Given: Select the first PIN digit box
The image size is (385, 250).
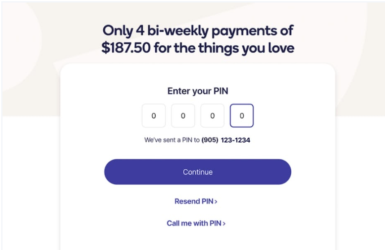Looking at the screenshot, I should coord(154,115).
